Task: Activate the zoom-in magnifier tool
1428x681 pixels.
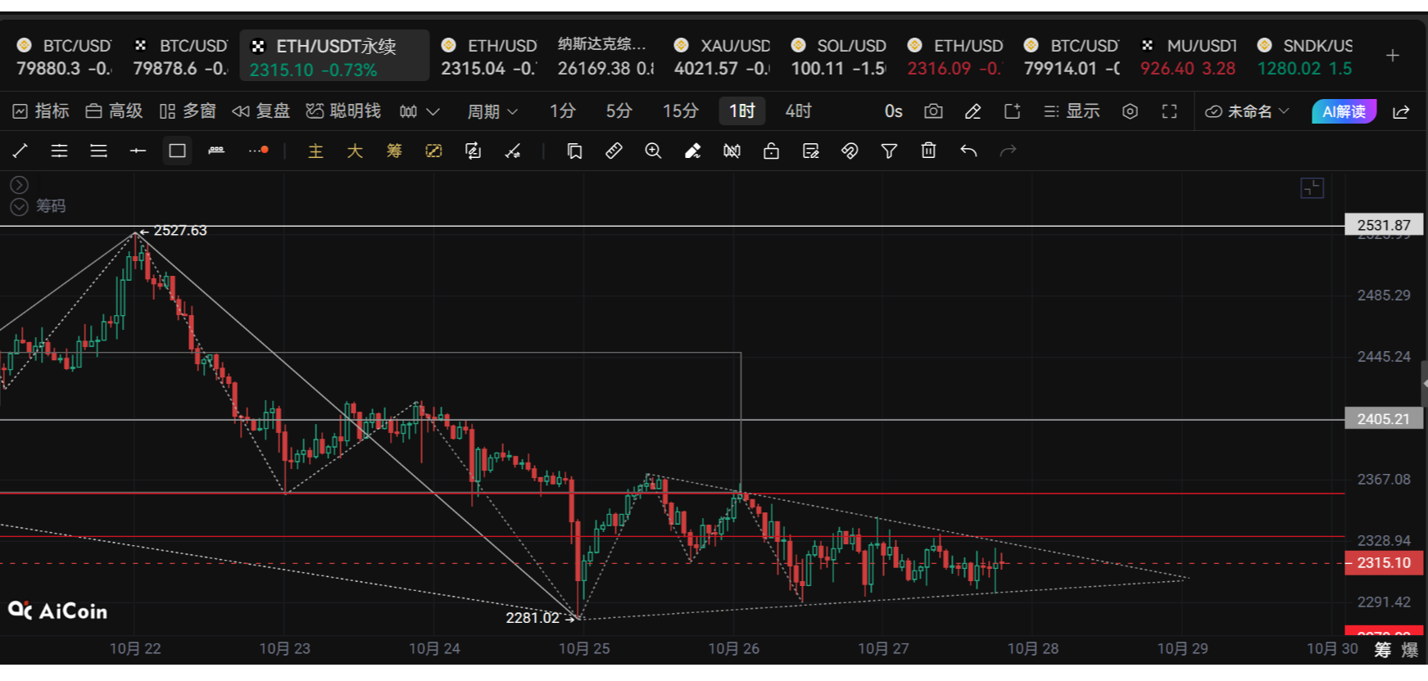Action: [653, 151]
